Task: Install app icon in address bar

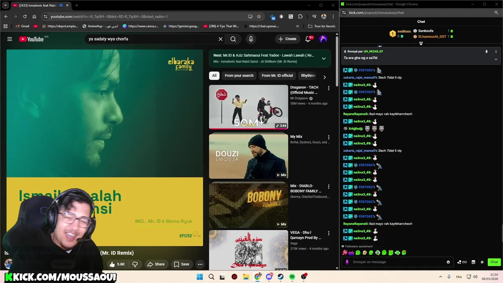Action: click(x=250, y=17)
